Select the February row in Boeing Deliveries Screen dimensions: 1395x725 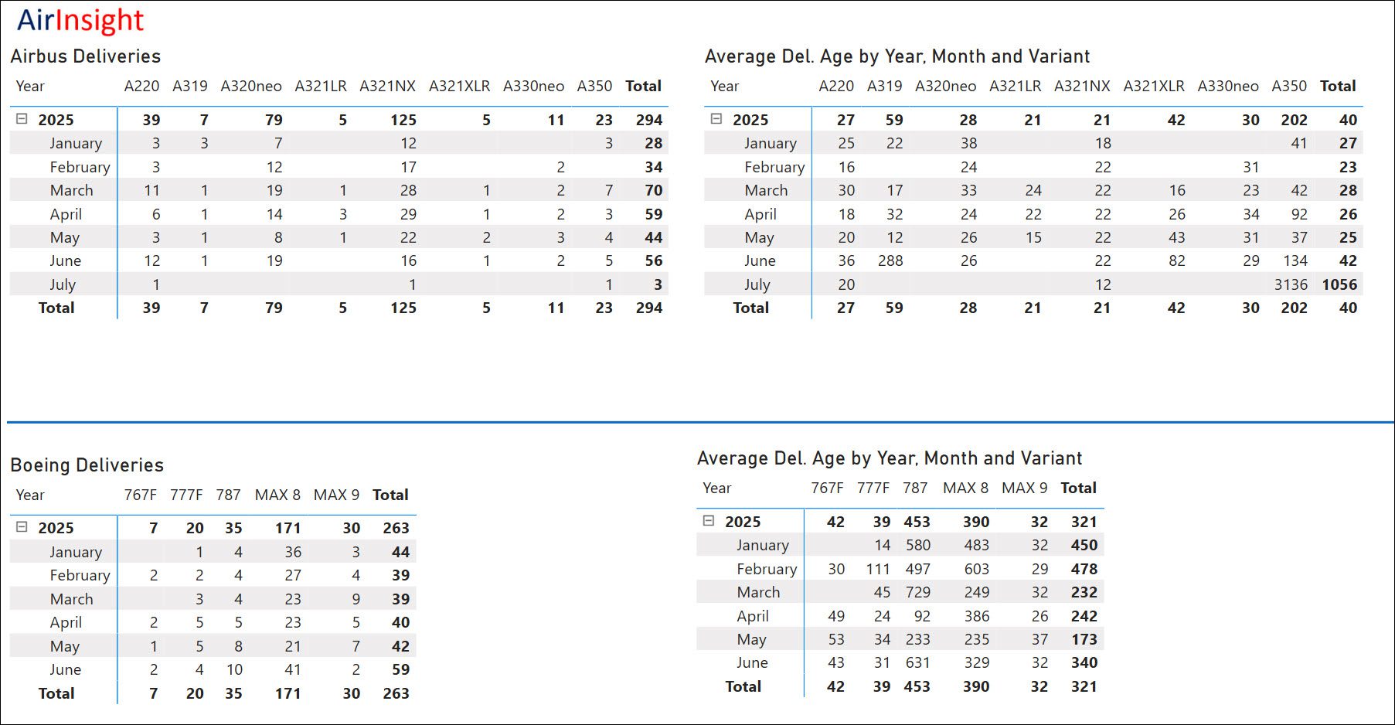(x=80, y=575)
